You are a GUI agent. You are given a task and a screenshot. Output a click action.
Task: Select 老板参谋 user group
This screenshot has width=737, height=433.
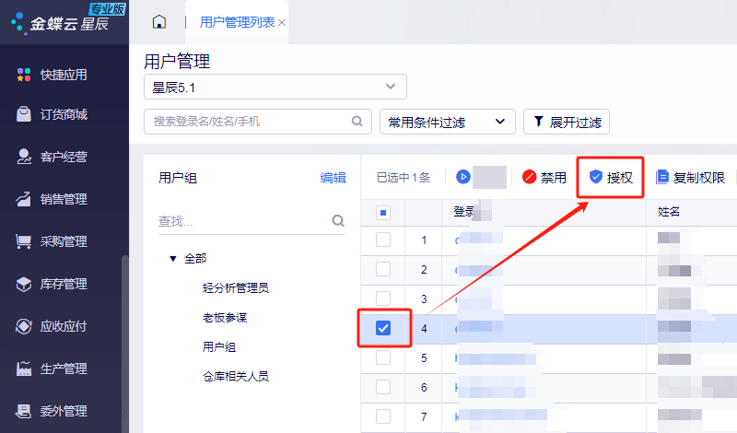point(225,317)
